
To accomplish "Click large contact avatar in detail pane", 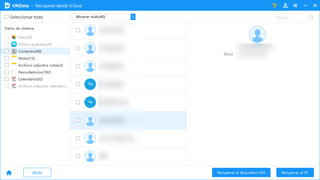I will 257,34.
